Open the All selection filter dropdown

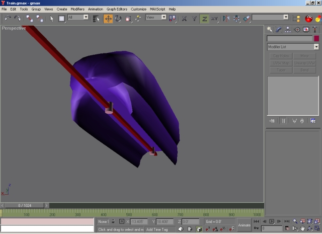click(85, 17)
